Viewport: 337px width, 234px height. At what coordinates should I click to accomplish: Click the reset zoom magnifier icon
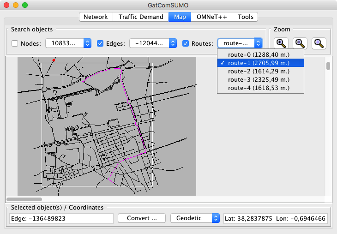tap(319, 43)
